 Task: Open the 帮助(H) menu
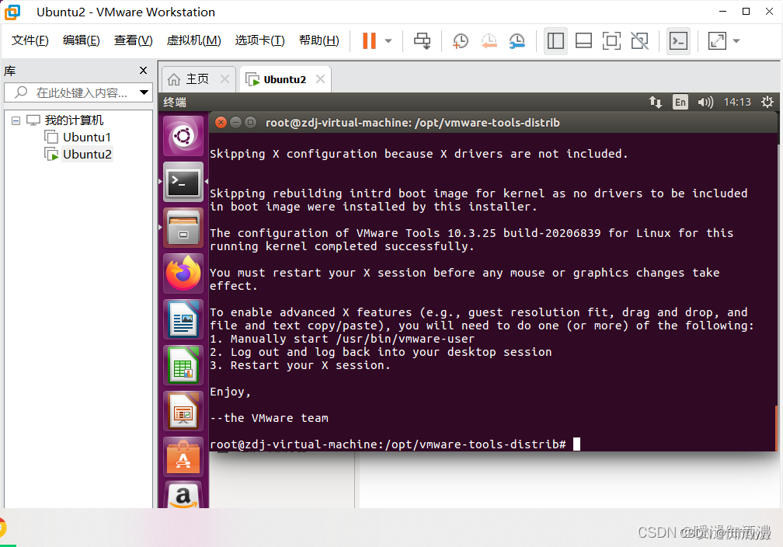click(319, 40)
